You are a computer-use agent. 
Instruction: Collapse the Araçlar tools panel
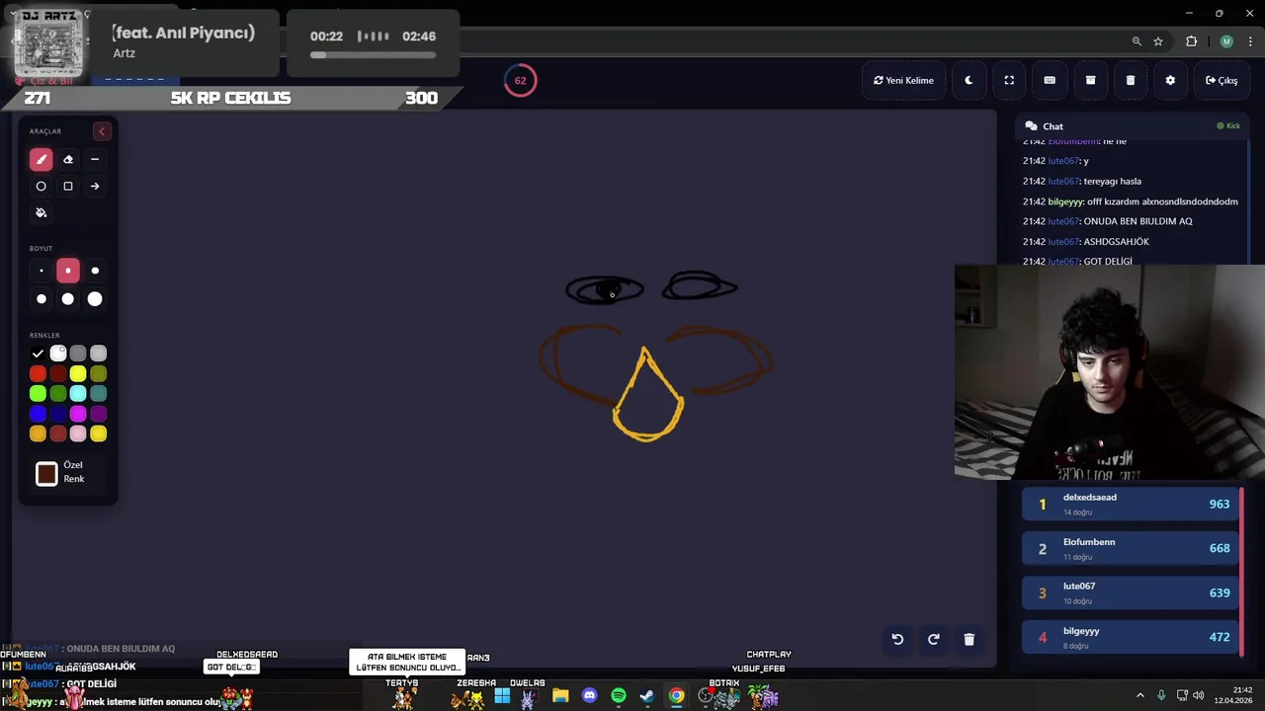[101, 131]
